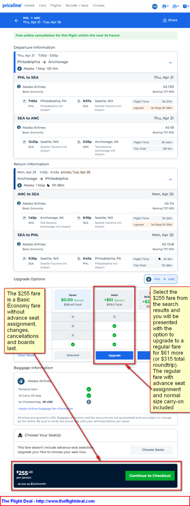Open the account profile dropdown

click(165, 6)
